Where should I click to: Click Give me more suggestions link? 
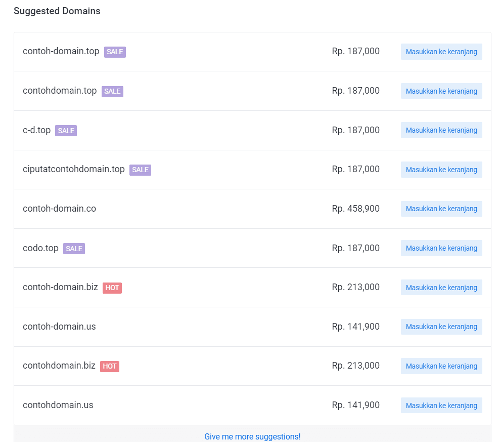pos(252,436)
